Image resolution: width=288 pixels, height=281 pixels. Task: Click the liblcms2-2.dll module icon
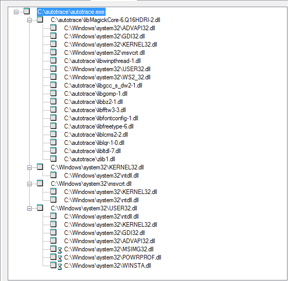coord(53,134)
